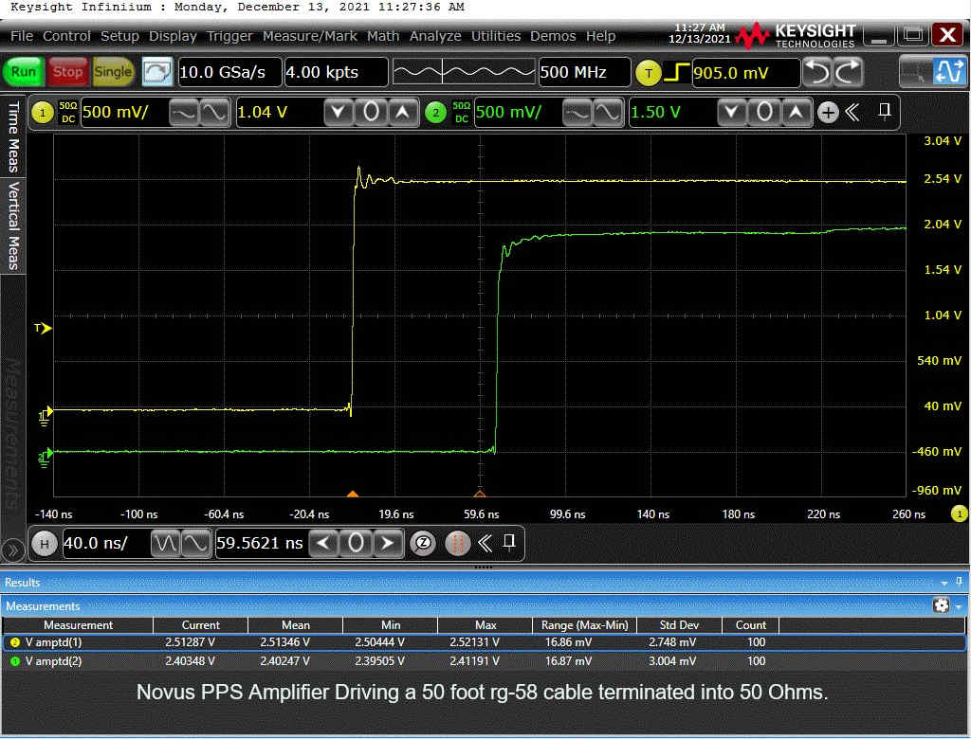Open the Results panel dropdown arrow
This screenshot has height=739, width=971.
click(944, 582)
